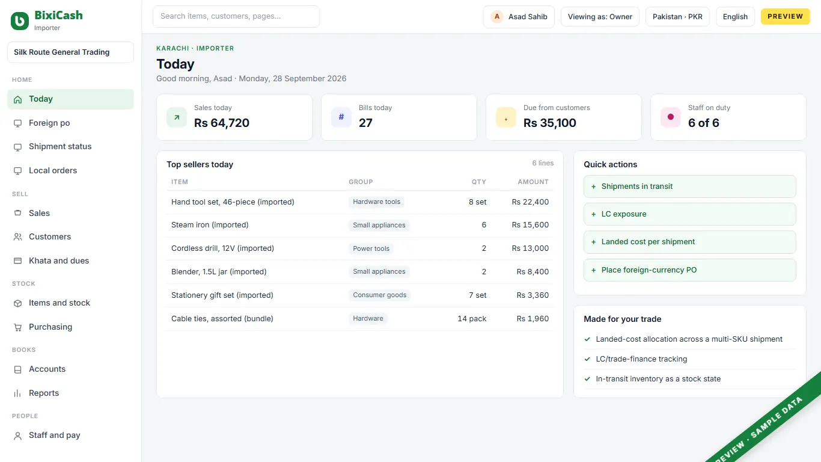Click the yellow PREVIEW button

786,17
